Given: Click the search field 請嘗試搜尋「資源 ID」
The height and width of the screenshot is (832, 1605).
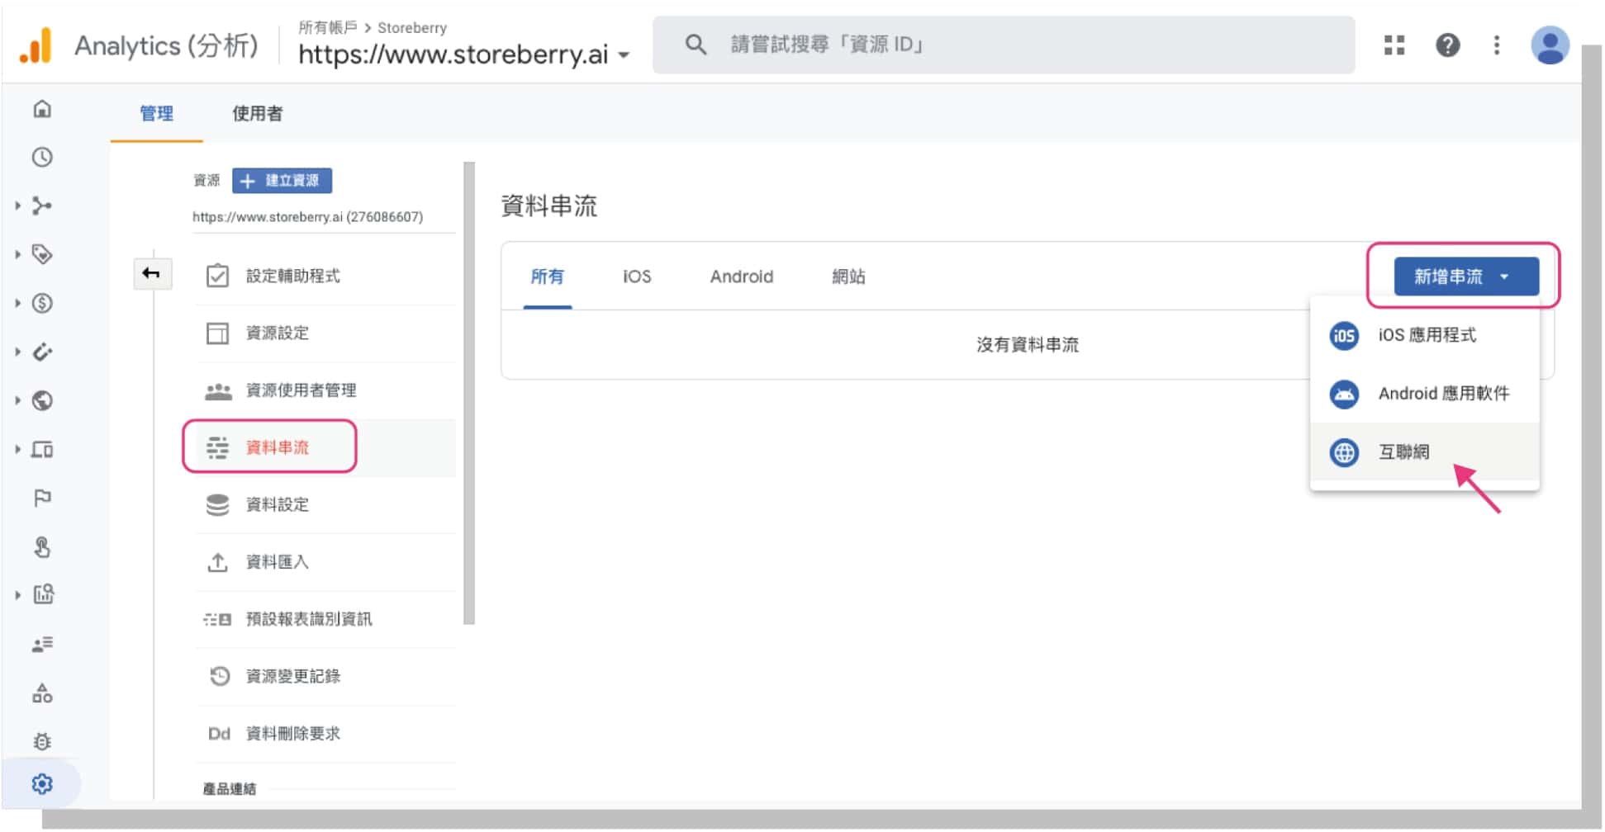Looking at the screenshot, I should 1003,45.
